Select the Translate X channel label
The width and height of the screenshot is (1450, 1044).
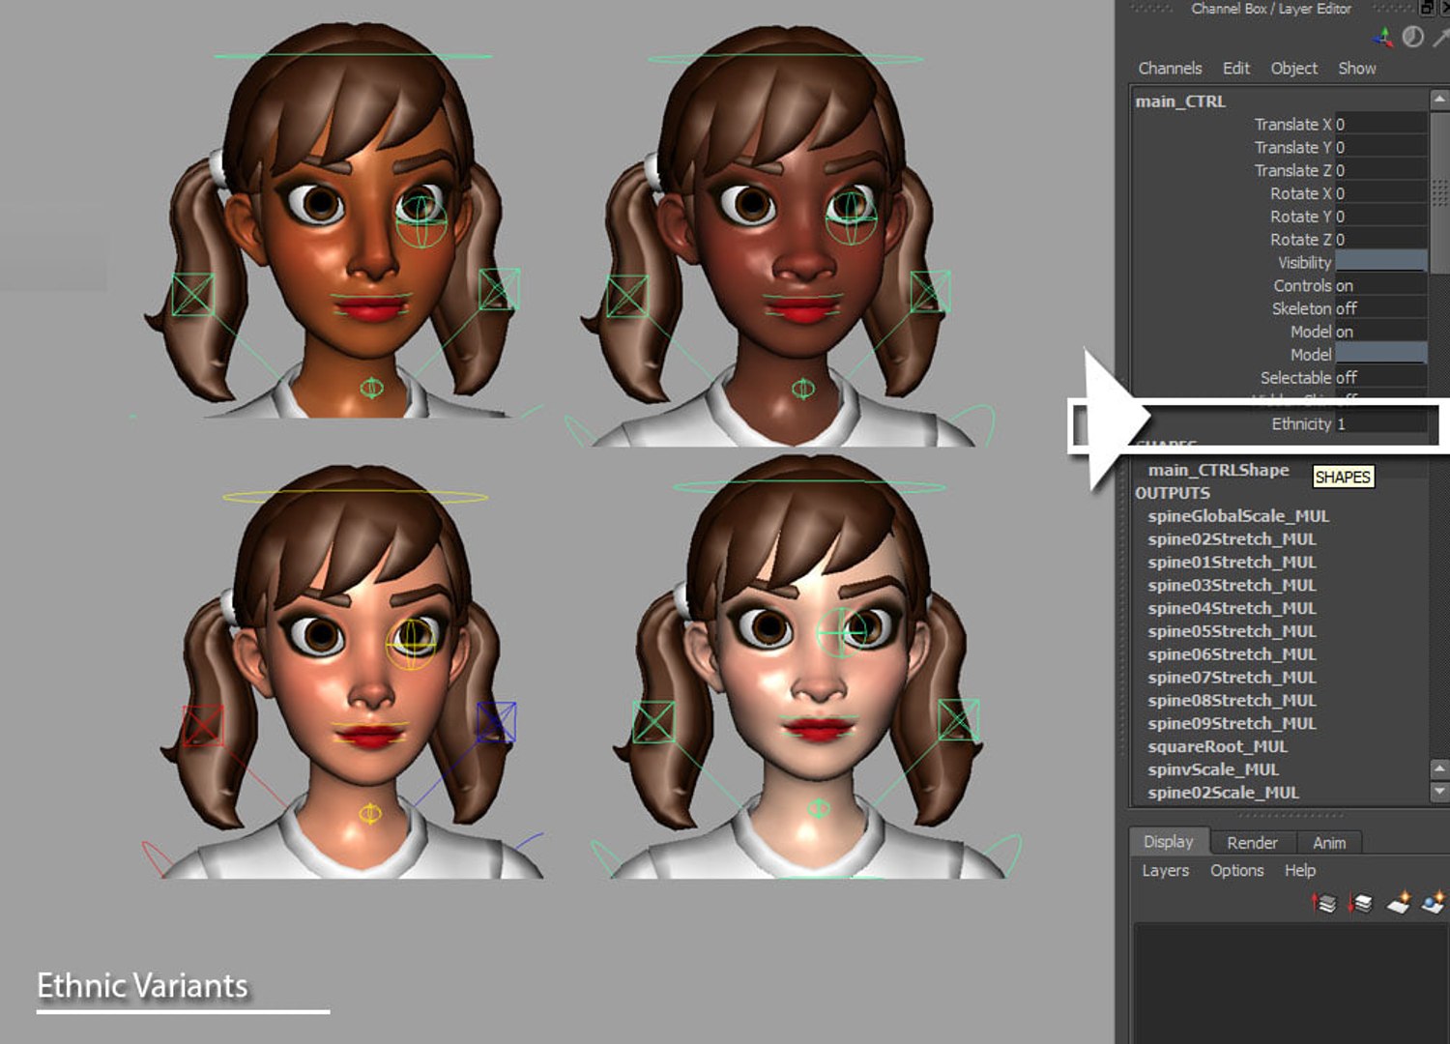[x=1292, y=124]
